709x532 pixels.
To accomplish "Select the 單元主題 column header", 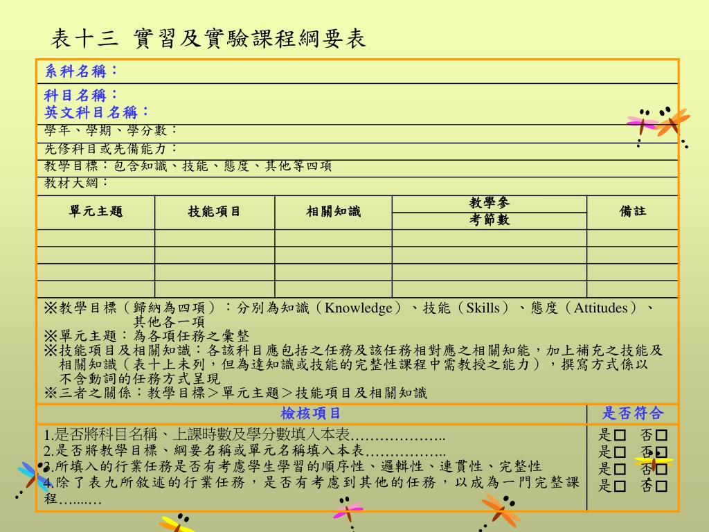I will coord(96,211).
